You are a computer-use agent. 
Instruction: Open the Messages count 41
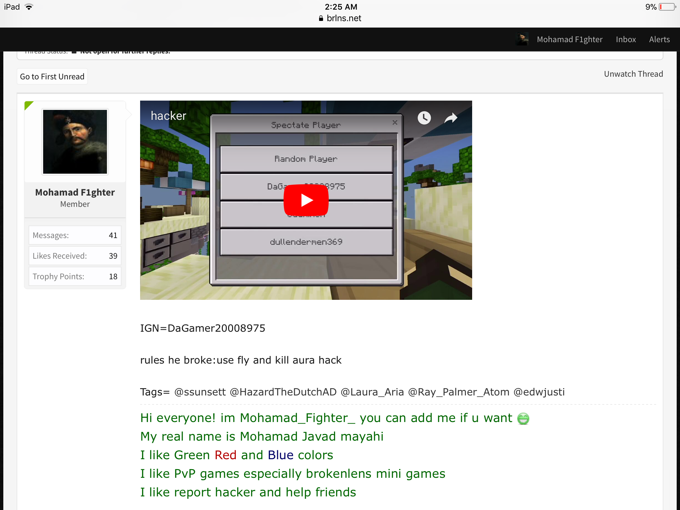pos(113,235)
